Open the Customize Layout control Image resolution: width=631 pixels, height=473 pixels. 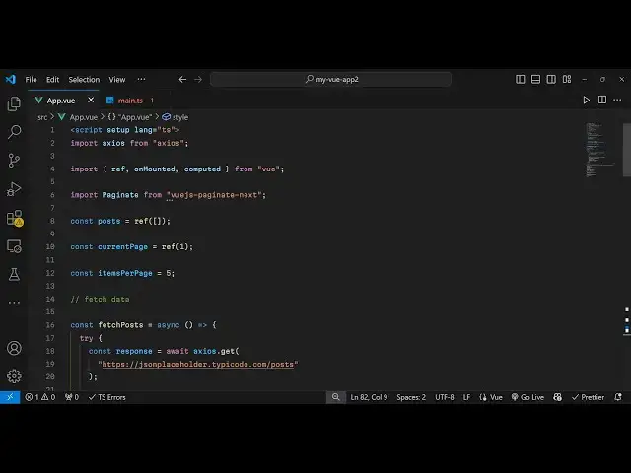tap(567, 79)
